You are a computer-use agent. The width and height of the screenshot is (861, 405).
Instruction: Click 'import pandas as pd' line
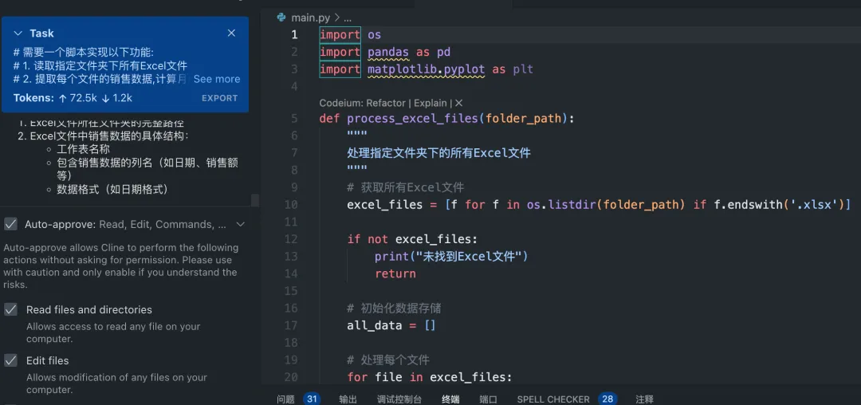click(385, 52)
